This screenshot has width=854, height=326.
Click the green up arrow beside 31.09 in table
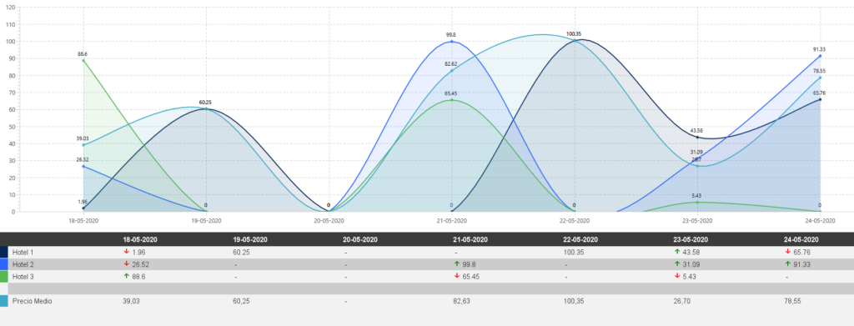677,264
